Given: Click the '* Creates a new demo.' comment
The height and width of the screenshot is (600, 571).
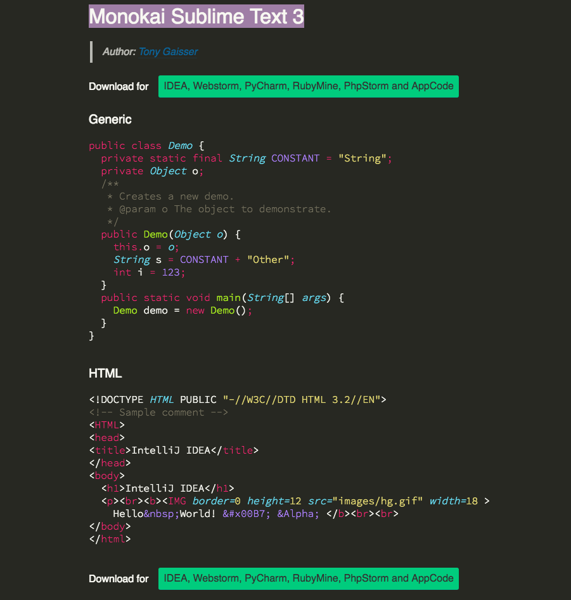Looking at the screenshot, I should tap(170, 196).
